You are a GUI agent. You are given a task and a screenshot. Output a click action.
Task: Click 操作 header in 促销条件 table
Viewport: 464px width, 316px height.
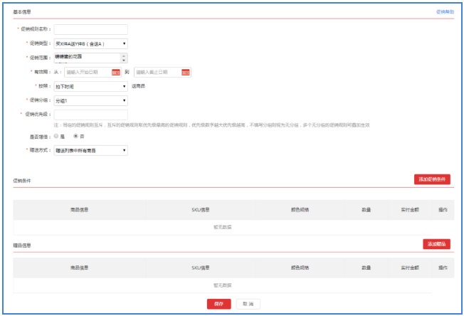click(443, 210)
